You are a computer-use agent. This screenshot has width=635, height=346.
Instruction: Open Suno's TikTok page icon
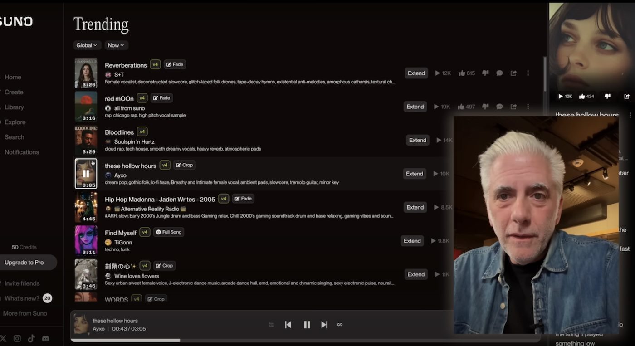[31, 338]
